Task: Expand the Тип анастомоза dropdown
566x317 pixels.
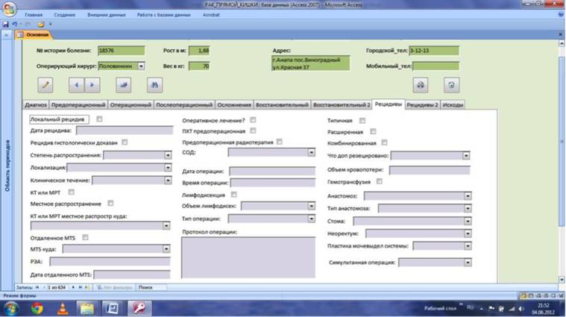Action: pos(468,208)
